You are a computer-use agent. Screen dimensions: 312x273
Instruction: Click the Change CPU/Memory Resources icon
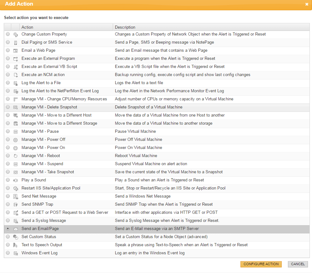16,99
